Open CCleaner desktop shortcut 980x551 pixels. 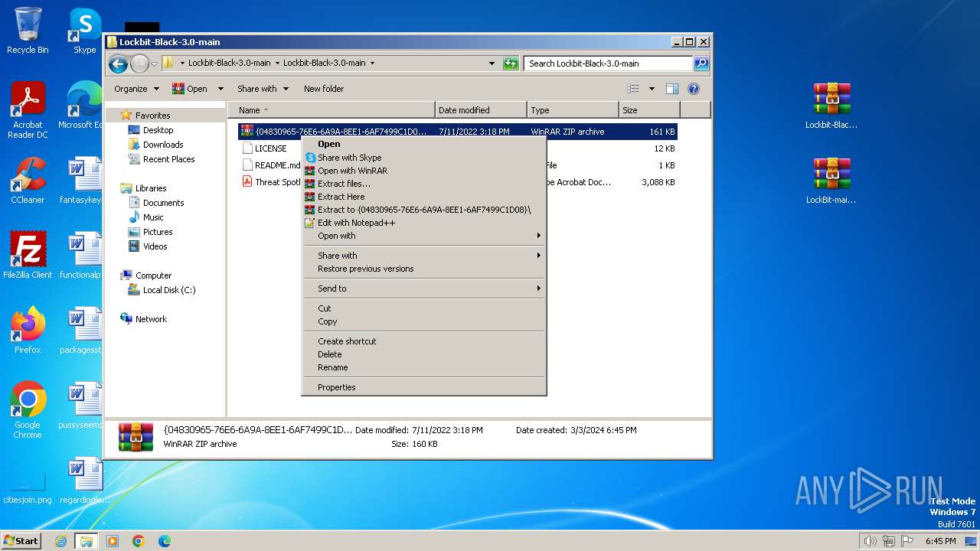coord(28,181)
